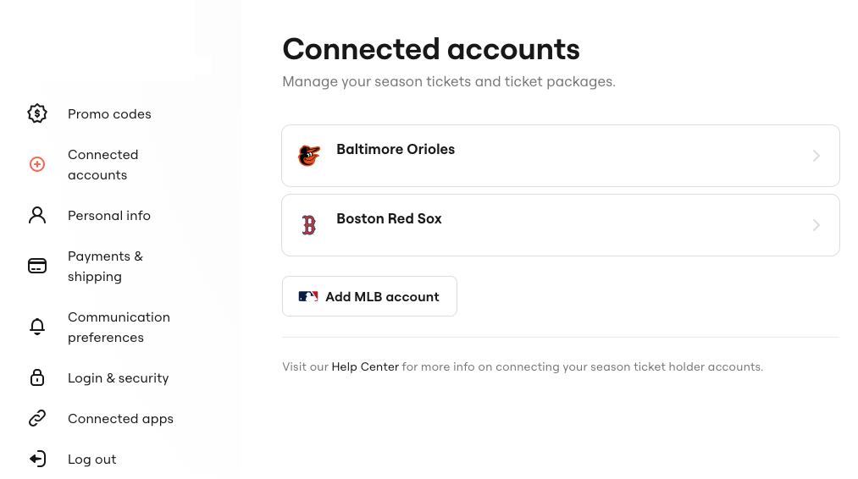858x479 pixels.
Task: Click the Communication preferences bell icon
Action: tap(37, 327)
